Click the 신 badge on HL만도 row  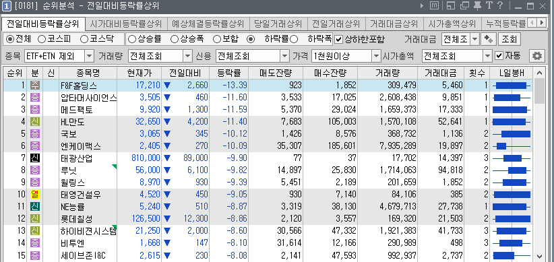point(35,122)
